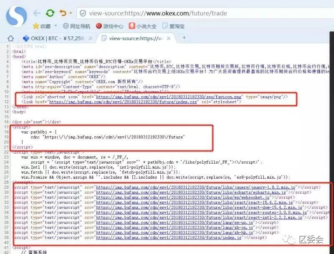Go back using the back arrow
334x254 pixels.
click(37, 13)
